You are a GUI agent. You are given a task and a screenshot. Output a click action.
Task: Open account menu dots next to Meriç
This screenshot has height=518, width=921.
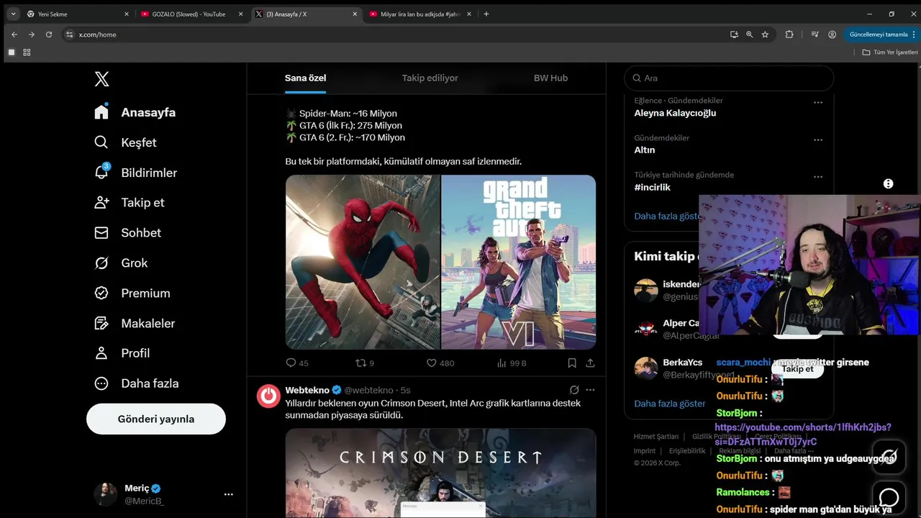tap(228, 494)
